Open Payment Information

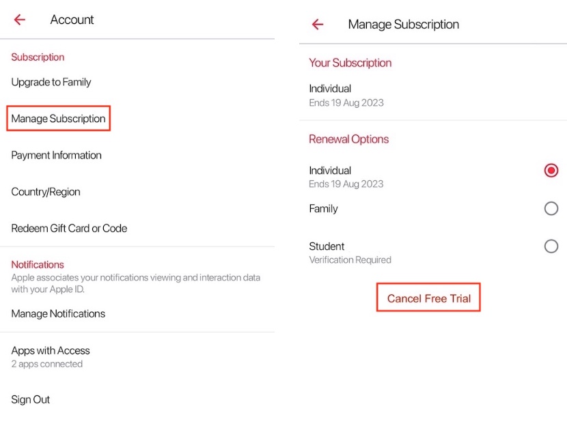click(x=56, y=155)
